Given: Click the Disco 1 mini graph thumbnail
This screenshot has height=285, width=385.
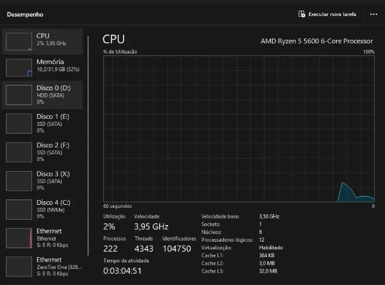Looking at the screenshot, I should [19, 123].
